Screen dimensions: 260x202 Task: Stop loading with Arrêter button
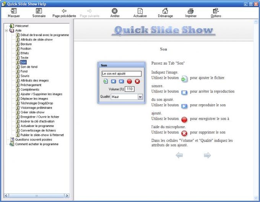115,13
